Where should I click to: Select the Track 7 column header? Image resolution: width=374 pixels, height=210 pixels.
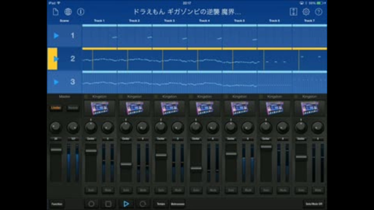click(x=310, y=21)
